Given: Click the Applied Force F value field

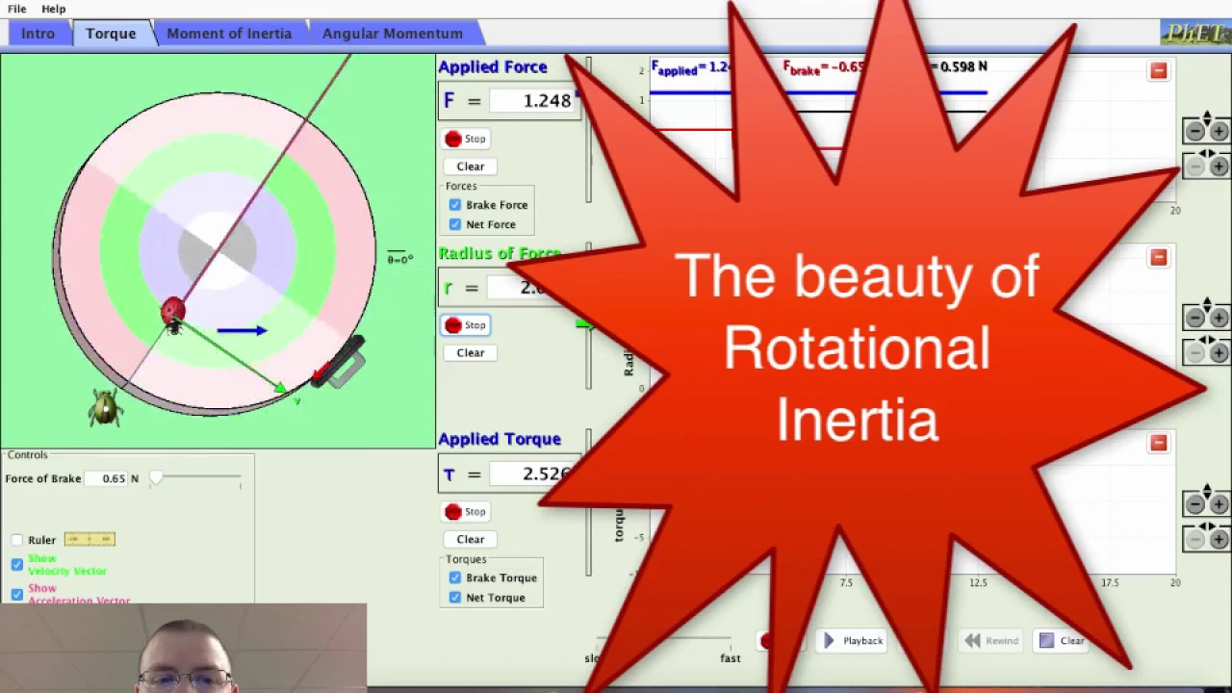Looking at the screenshot, I should click(532, 100).
